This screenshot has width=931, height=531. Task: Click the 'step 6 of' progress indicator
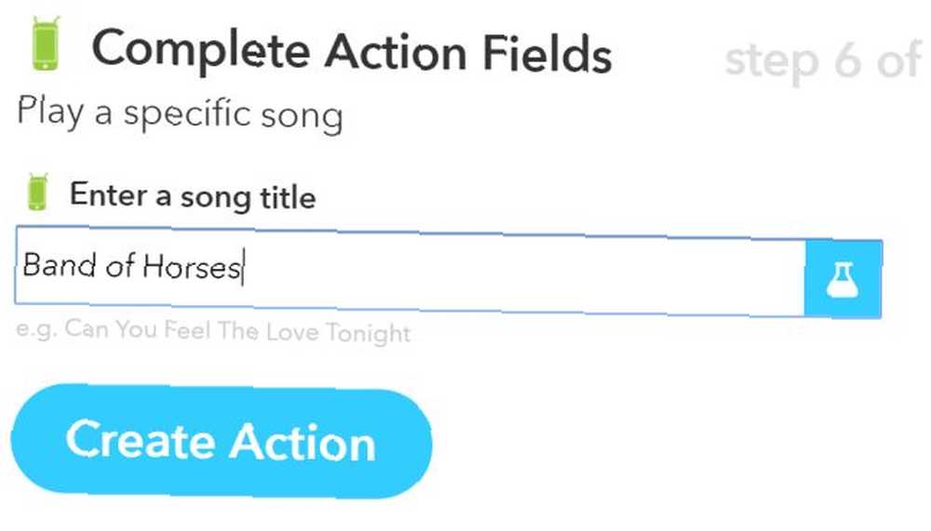point(824,60)
